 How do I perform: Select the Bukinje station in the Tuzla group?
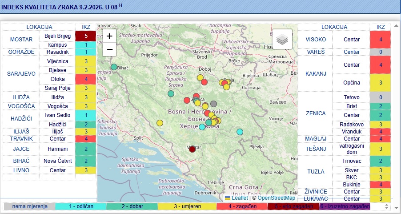(352, 184)
